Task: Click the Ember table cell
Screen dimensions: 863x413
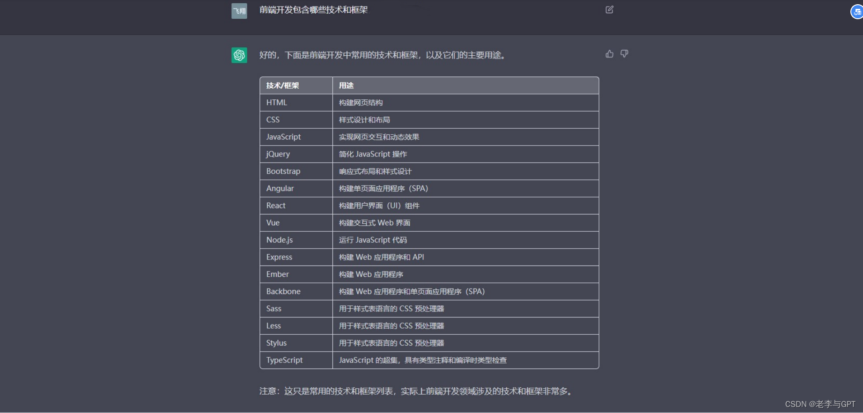Action: click(296, 274)
